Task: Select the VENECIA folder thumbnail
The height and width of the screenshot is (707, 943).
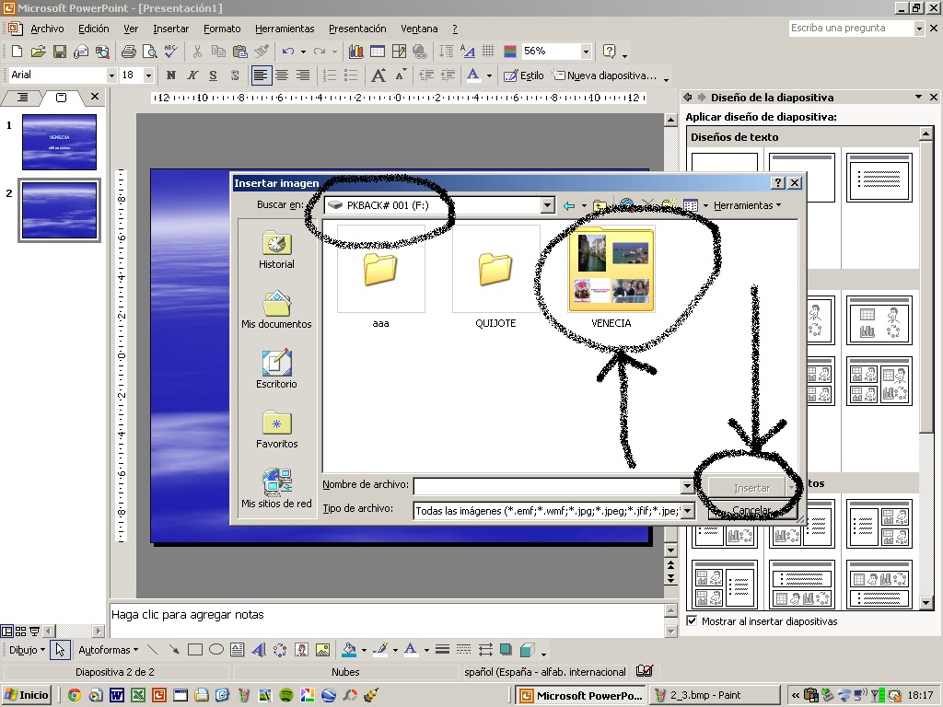Action: point(611,270)
